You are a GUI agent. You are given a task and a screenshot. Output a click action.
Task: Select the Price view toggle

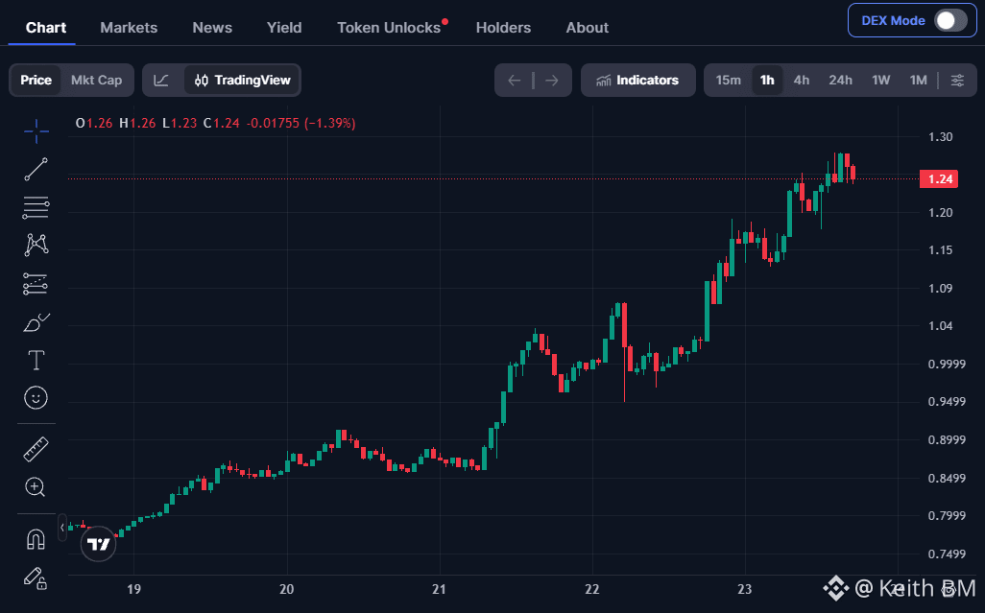point(36,81)
